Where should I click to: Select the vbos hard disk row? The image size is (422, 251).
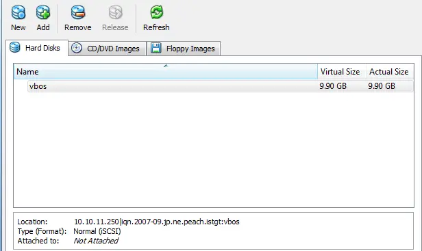220,86
